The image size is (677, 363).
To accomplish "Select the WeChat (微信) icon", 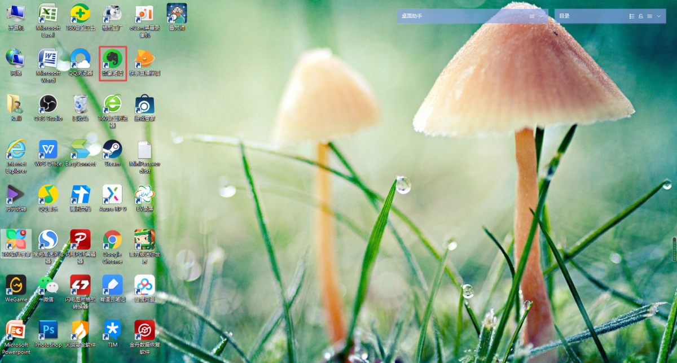I will click(x=48, y=285).
